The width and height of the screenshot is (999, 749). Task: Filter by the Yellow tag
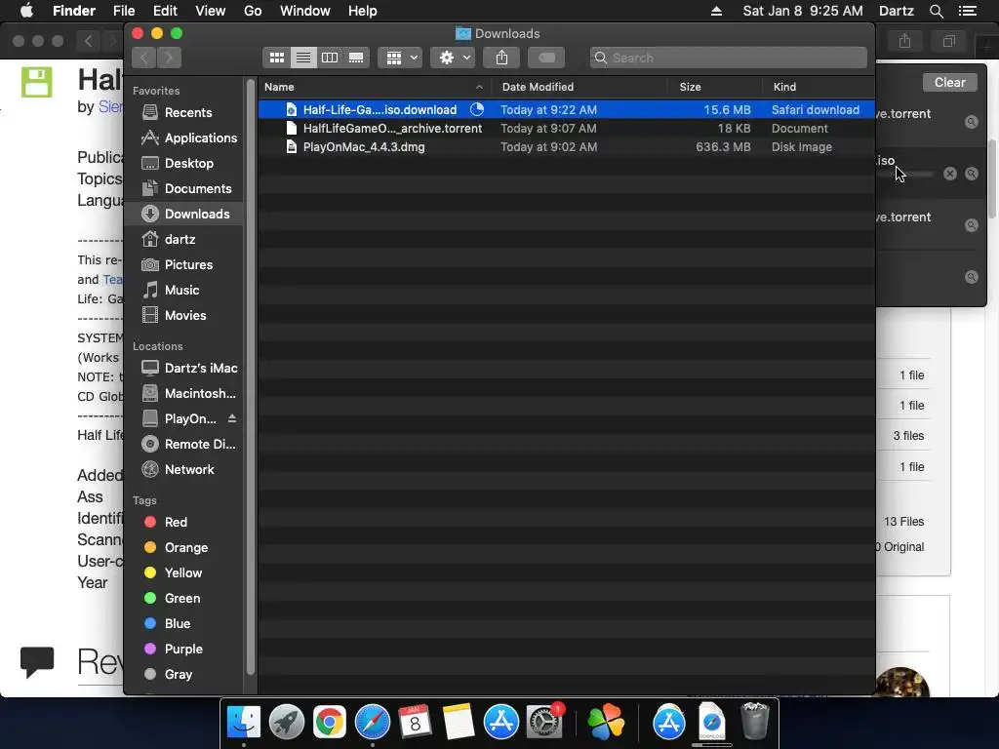coord(184,573)
